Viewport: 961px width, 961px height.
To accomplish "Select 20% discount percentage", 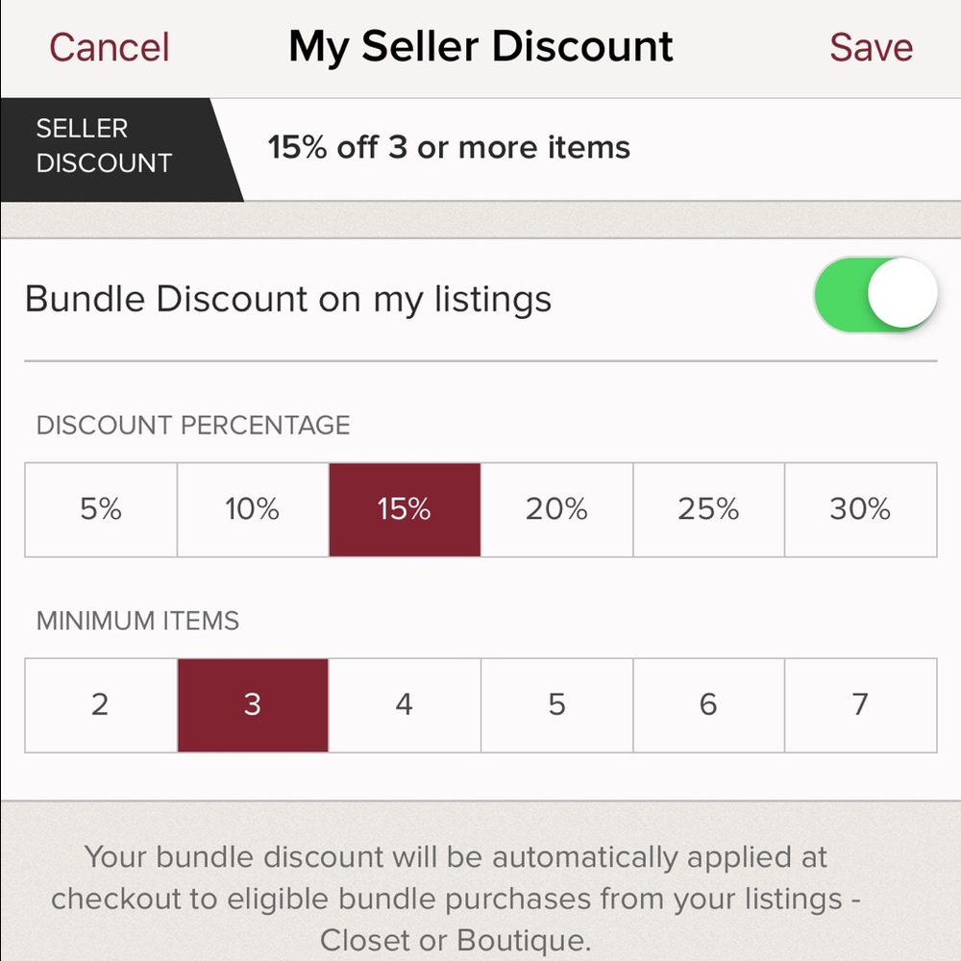I will coord(555,509).
